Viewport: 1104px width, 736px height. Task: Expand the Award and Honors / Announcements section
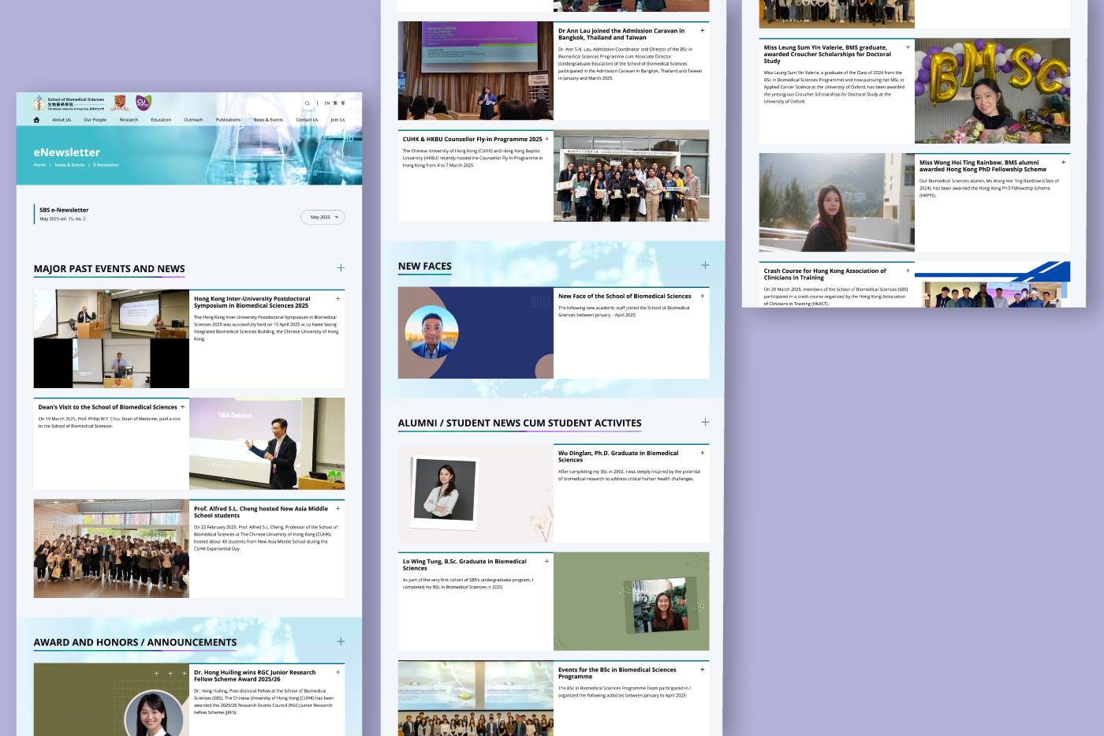pos(341,642)
